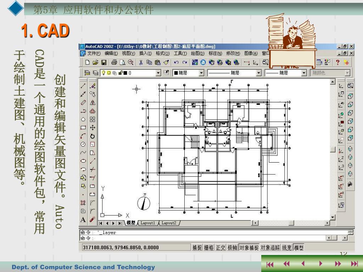This screenshot has height=272, width=363.
Task: Open the color control 随层 dropdown
Action: pyautogui.click(x=201, y=73)
